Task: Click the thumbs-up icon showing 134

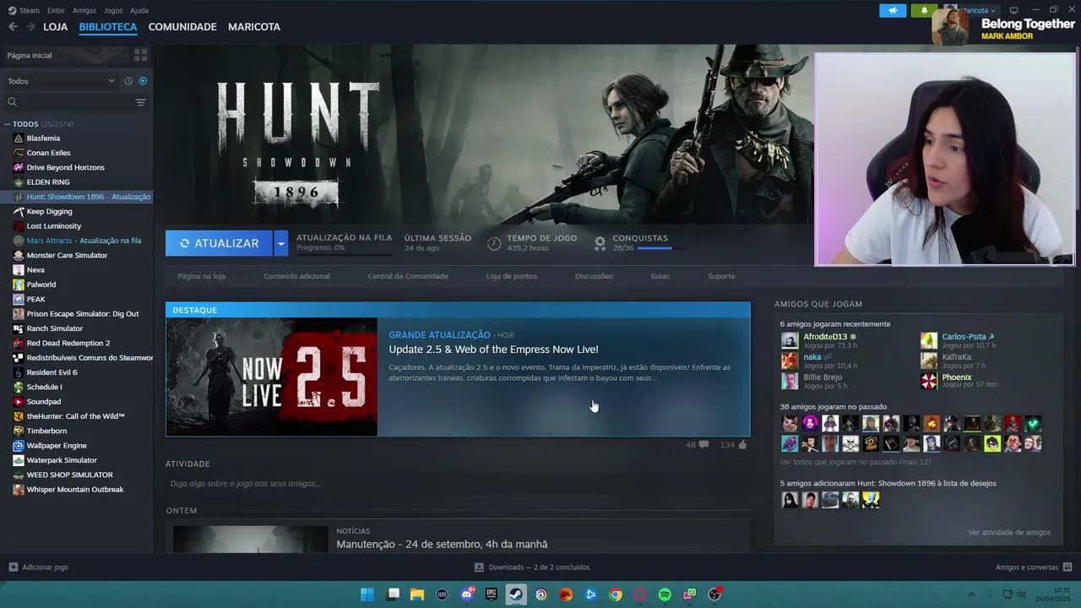Action: point(743,444)
